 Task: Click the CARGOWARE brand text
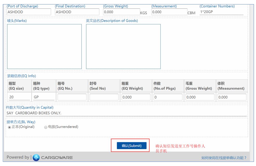tap(57, 157)
